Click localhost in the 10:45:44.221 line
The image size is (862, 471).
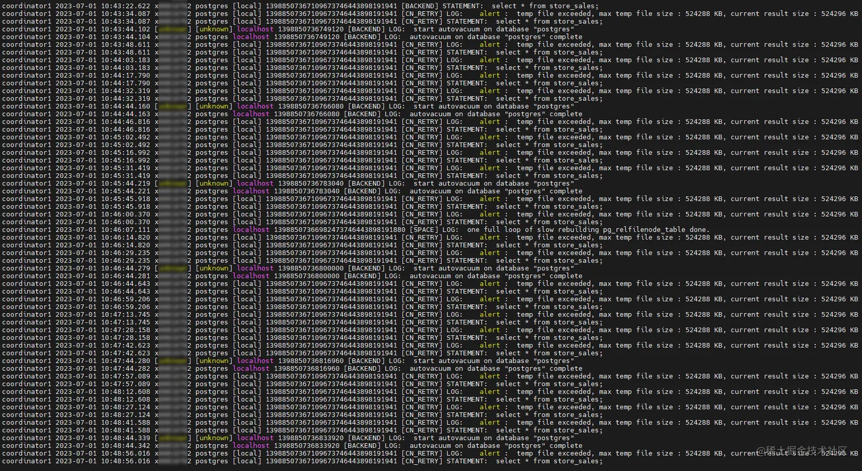(251, 191)
